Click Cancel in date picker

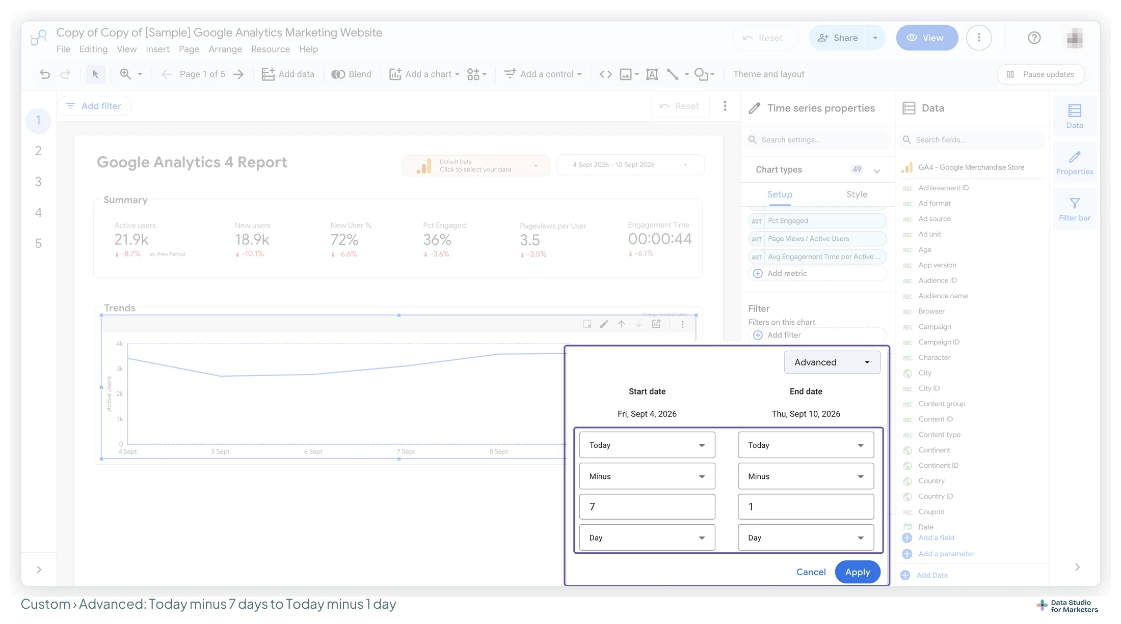click(x=811, y=572)
